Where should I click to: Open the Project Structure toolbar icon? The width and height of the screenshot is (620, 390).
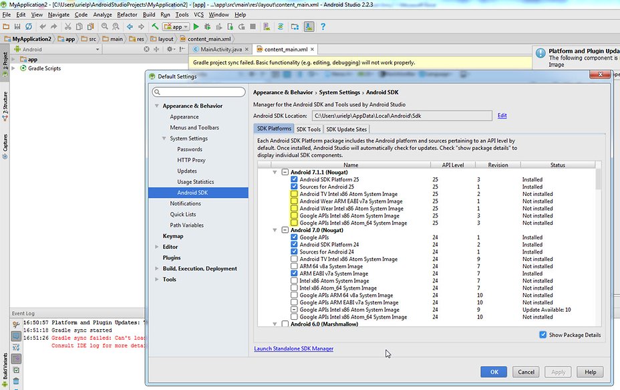point(295,27)
